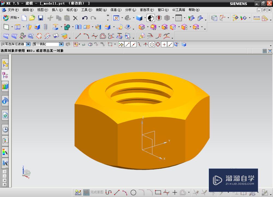Select the Move Face synchronous modeling icon

click(142, 27)
